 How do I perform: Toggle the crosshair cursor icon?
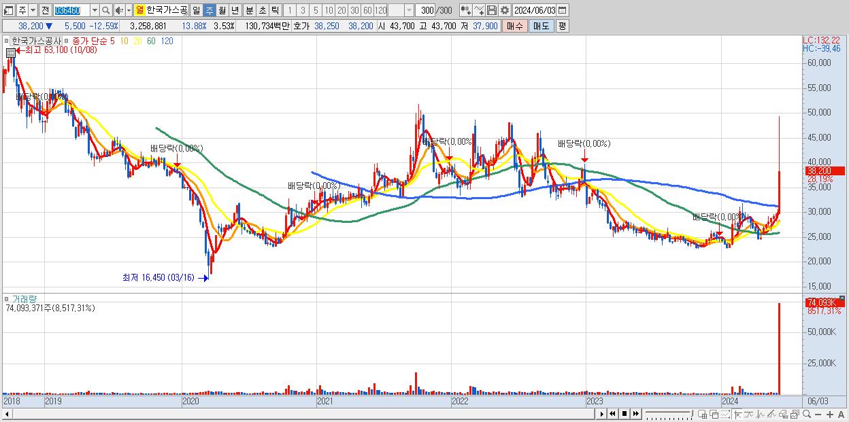point(737,415)
